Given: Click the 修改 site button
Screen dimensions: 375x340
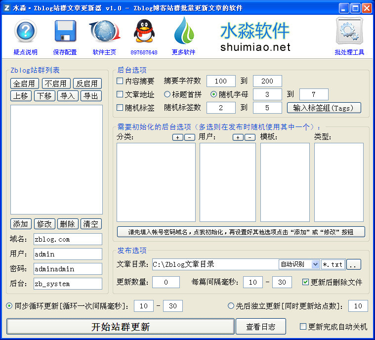Looking at the screenshot, I should 44,224.
